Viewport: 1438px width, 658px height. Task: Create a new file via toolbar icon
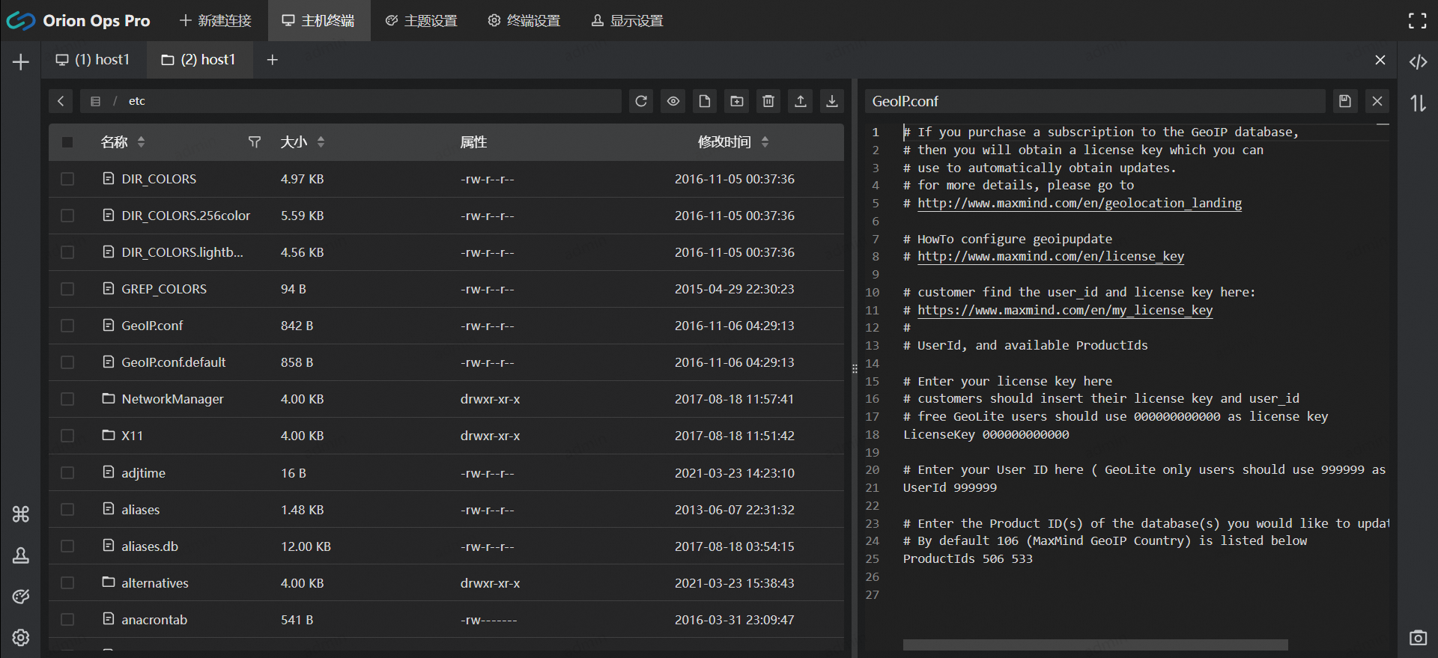[705, 101]
